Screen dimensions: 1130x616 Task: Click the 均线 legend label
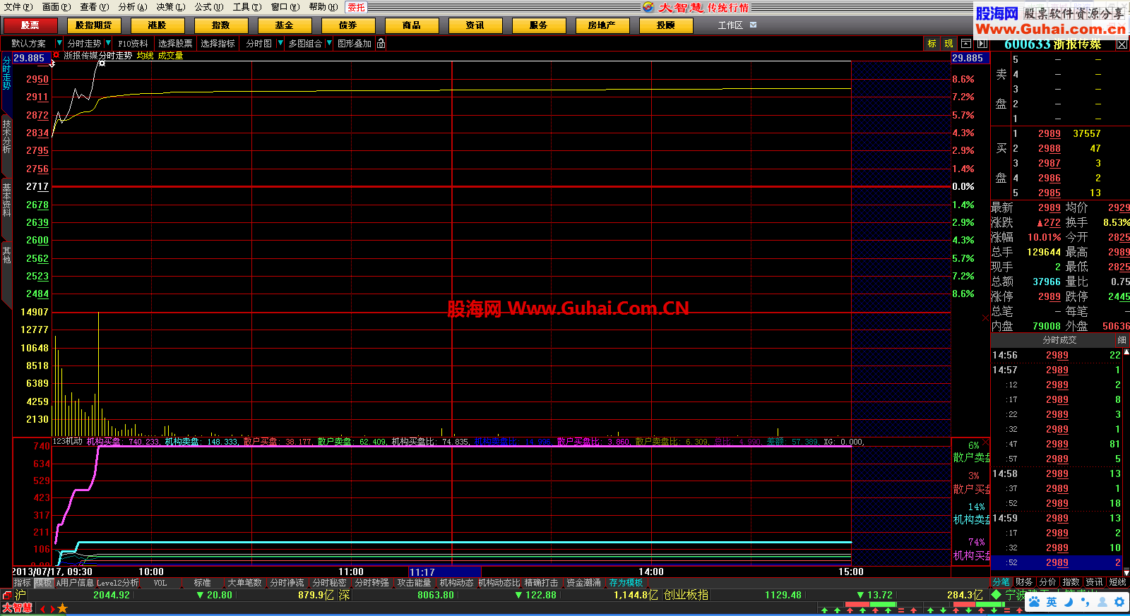(145, 55)
